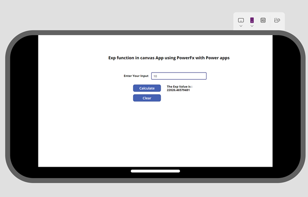Image resolution: width=308 pixels, height=197 pixels.
Task: Click the Clear button
Action: (147, 98)
